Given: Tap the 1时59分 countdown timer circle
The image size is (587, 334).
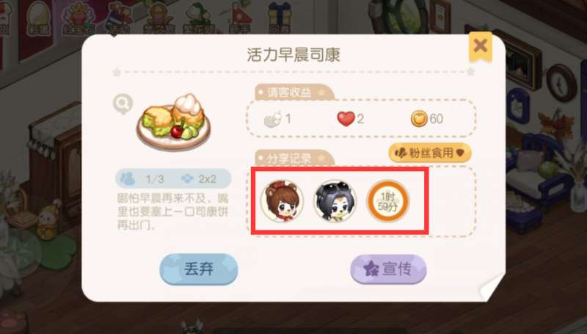Looking at the screenshot, I should click(x=387, y=201).
